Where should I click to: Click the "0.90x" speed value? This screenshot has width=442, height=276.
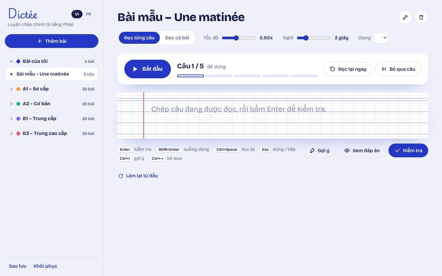[x=266, y=38]
